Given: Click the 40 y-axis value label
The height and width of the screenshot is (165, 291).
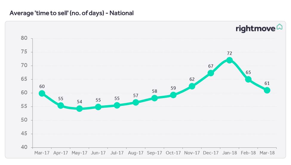Looking at the screenshot, I should point(24,147).
